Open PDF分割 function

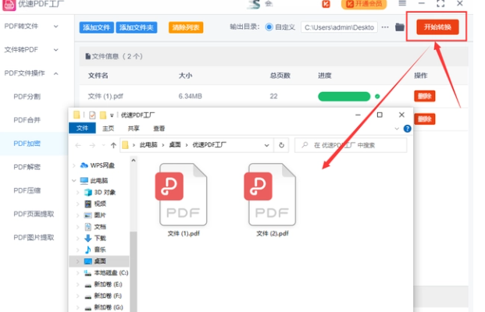point(27,97)
